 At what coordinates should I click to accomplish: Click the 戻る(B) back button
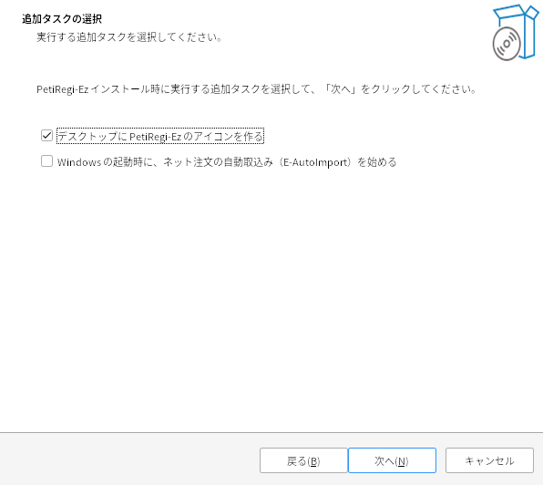303,460
